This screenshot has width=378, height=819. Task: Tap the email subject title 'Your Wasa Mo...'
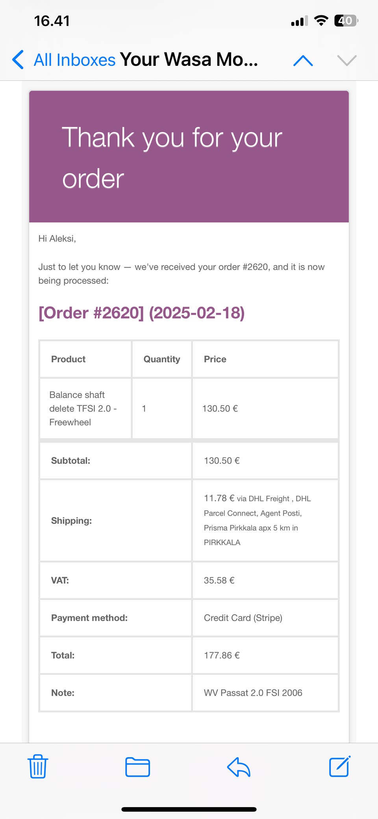click(x=189, y=60)
